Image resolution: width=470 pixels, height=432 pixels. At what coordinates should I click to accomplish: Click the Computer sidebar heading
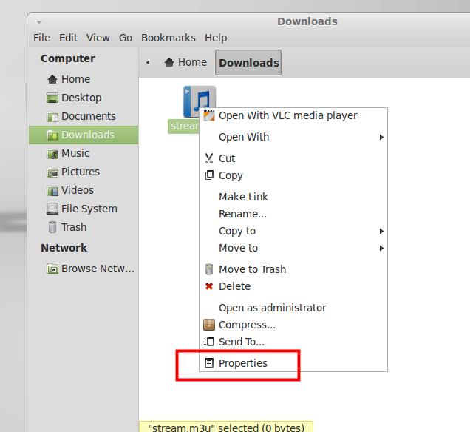pyautogui.click(x=68, y=58)
